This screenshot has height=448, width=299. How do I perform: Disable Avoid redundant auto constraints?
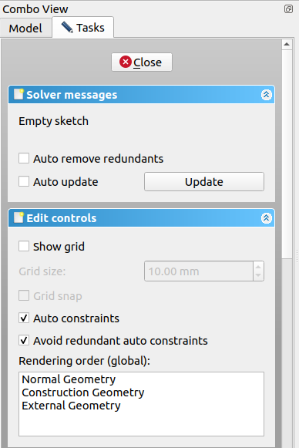pyautogui.click(x=24, y=340)
